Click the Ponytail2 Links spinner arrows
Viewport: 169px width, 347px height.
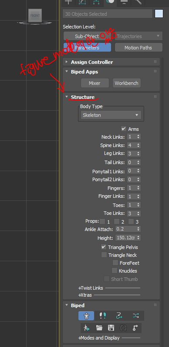(138, 179)
